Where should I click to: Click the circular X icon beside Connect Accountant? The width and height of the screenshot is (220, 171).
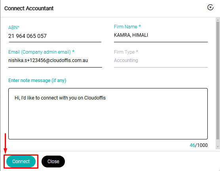pos(211,8)
